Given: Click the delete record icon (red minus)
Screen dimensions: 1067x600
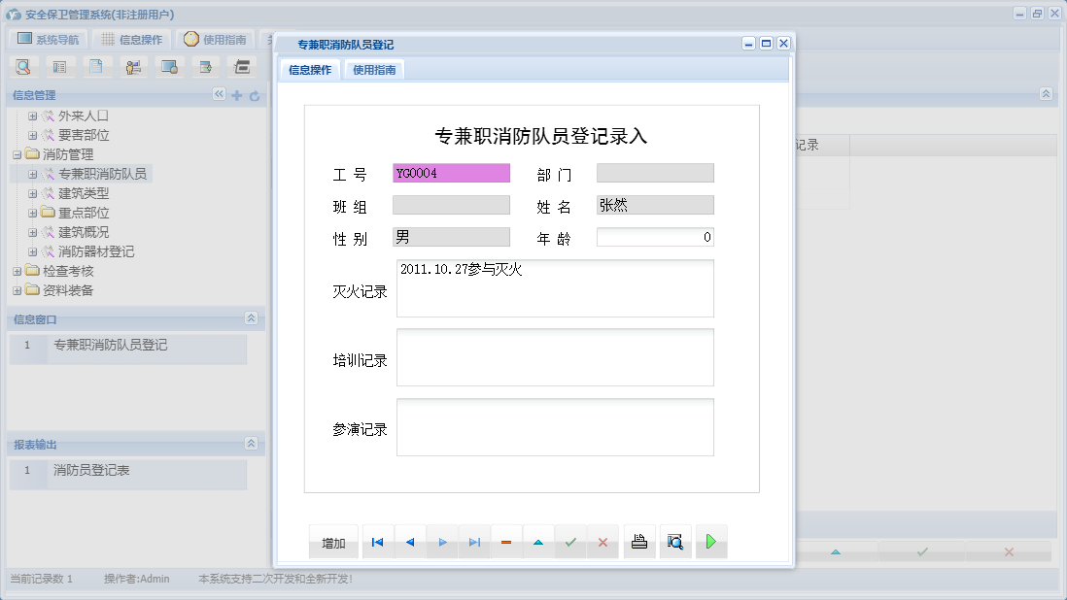Looking at the screenshot, I should pyautogui.click(x=506, y=542).
